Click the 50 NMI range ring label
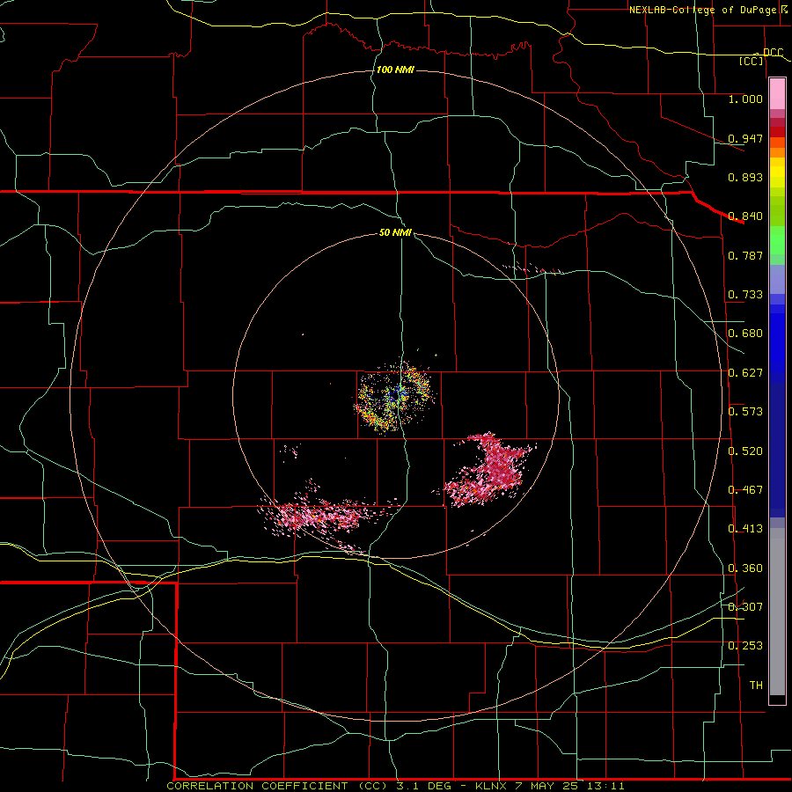This screenshot has height=792, width=792. (395, 232)
